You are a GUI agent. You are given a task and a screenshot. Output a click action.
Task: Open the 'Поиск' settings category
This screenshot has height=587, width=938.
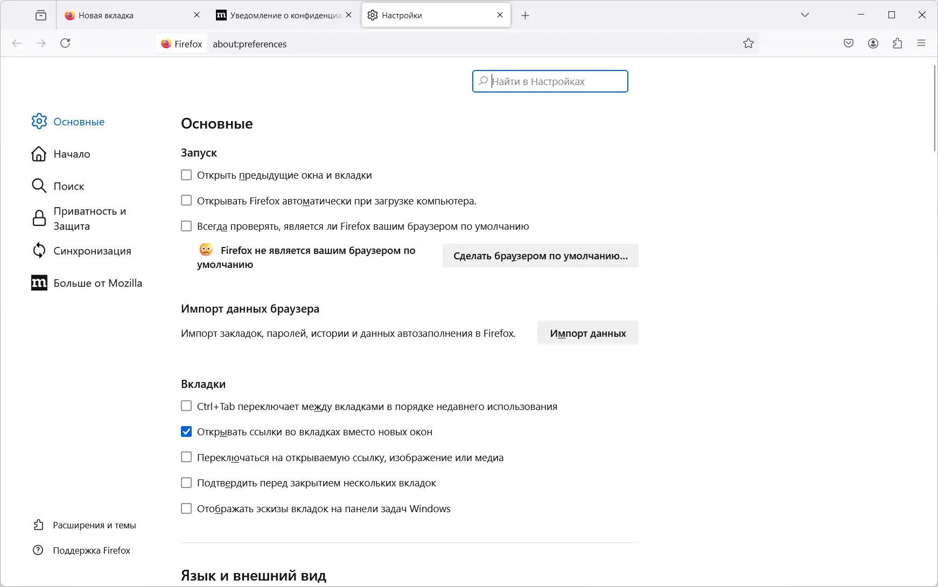pos(68,186)
